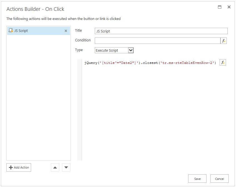Save the on-click actions
This screenshot has width=236, height=188.
(x=197, y=179)
